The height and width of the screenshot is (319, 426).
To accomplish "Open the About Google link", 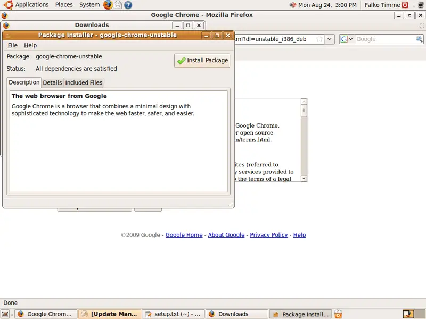I will pyautogui.click(x=226, y=235).
